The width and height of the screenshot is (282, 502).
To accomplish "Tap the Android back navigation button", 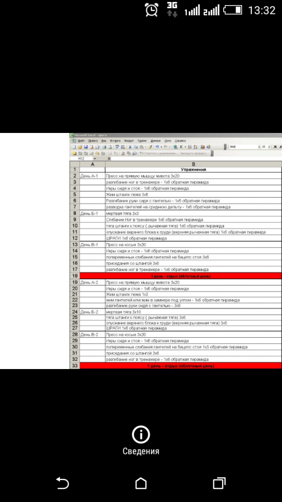I will [x=63, y=483].
